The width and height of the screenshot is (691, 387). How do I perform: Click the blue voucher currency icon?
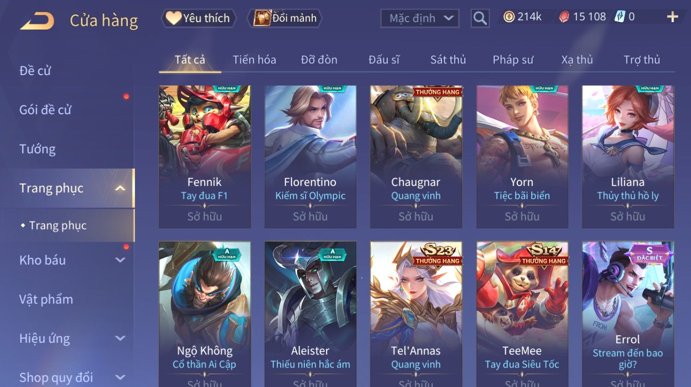coord(620,17)
